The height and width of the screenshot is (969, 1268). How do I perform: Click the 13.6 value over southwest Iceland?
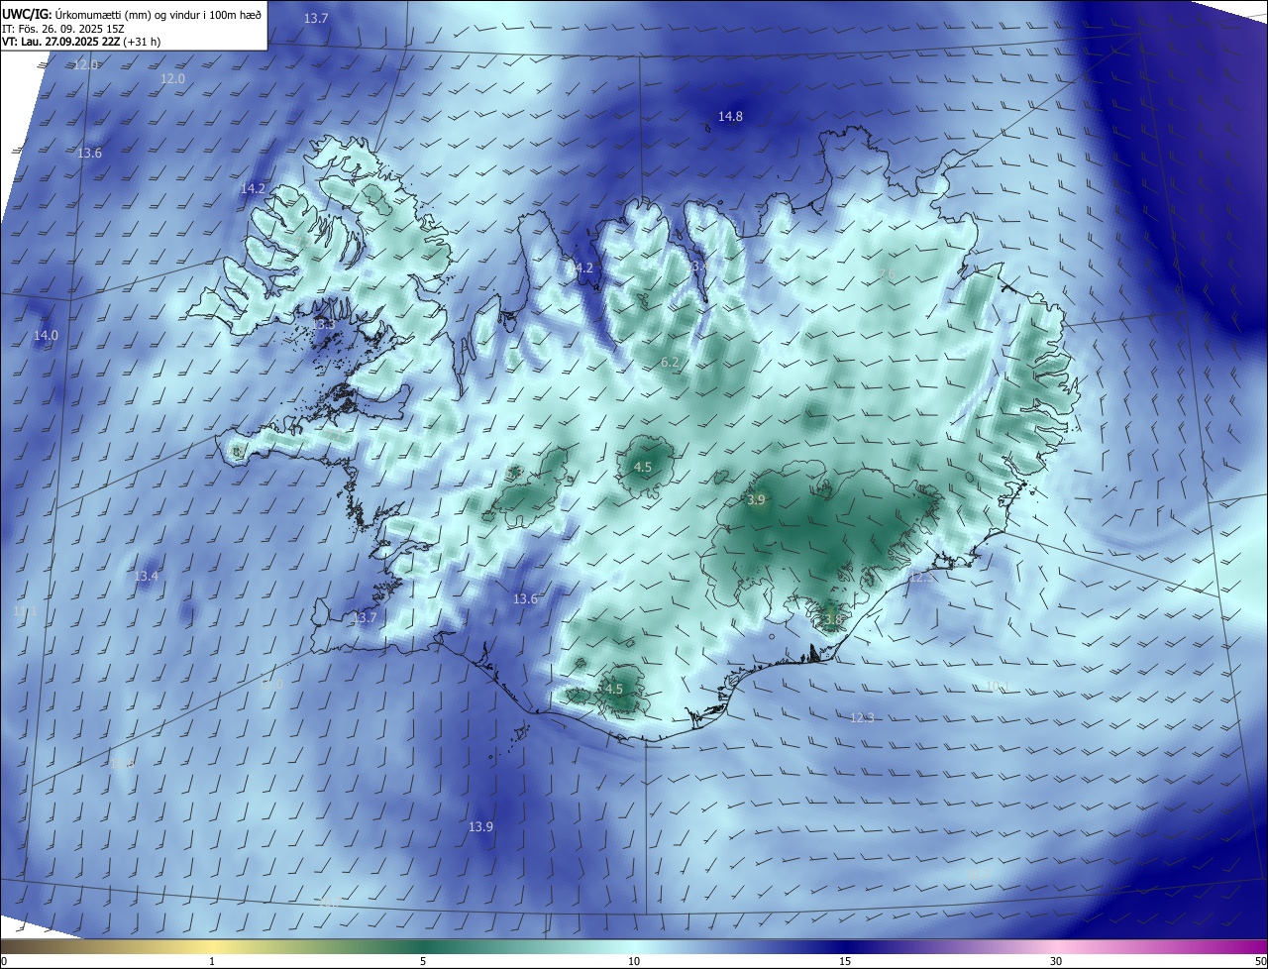(x=525, y=599)
